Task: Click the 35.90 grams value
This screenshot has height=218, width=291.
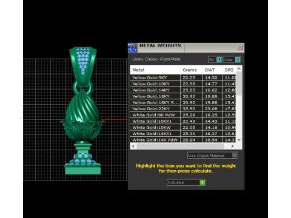Action: coord(189,109)
